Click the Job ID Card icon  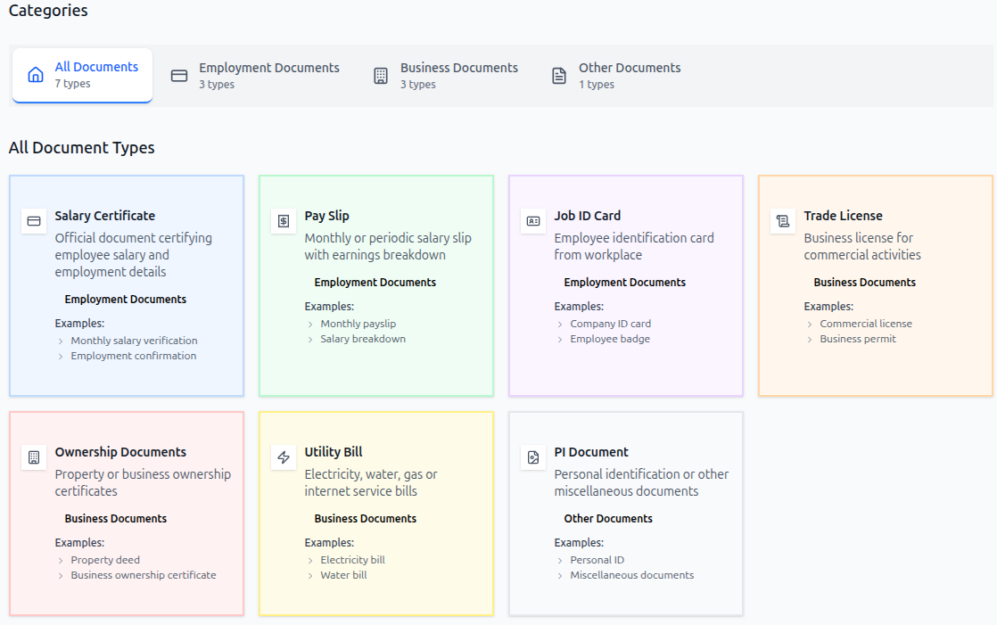[533, 221]
